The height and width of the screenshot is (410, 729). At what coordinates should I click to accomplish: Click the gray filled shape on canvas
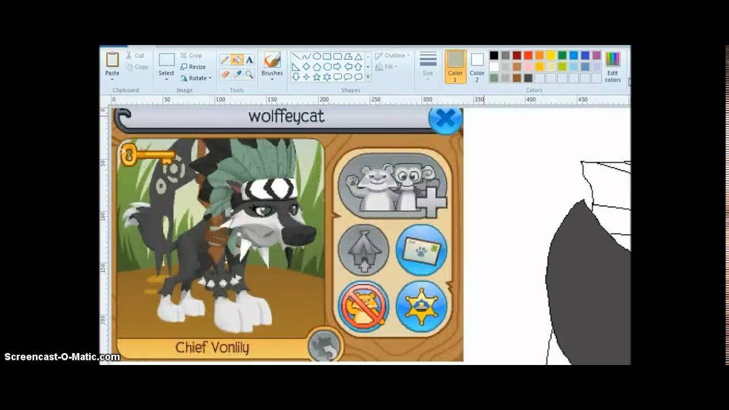[x=592, y=290]
